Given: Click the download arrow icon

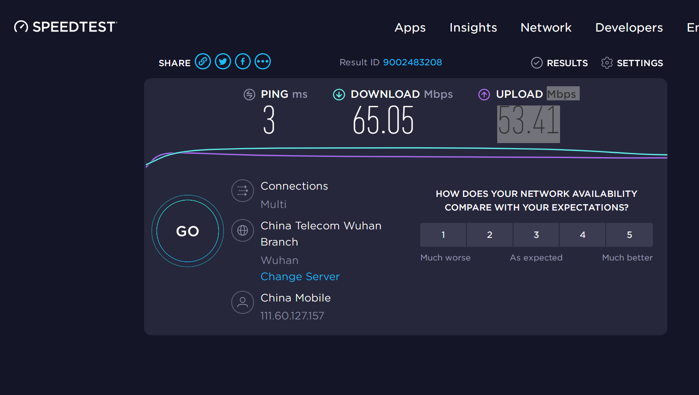Looking at the screenshot, I should [339, 94].
